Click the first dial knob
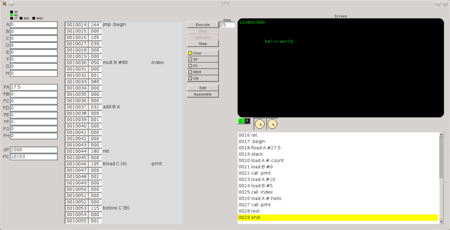This screenshot has height=230, width=450. pos(260,124)
